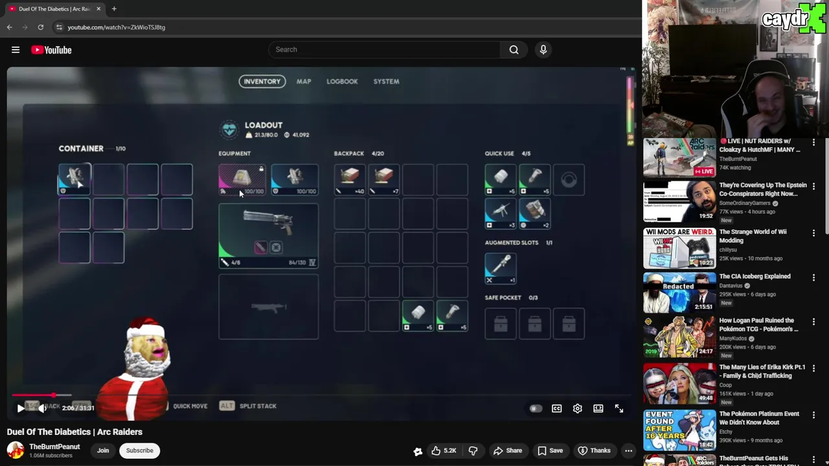Mute the video with the volume icon
Screen dimensions: 829x466
(41, 408)
